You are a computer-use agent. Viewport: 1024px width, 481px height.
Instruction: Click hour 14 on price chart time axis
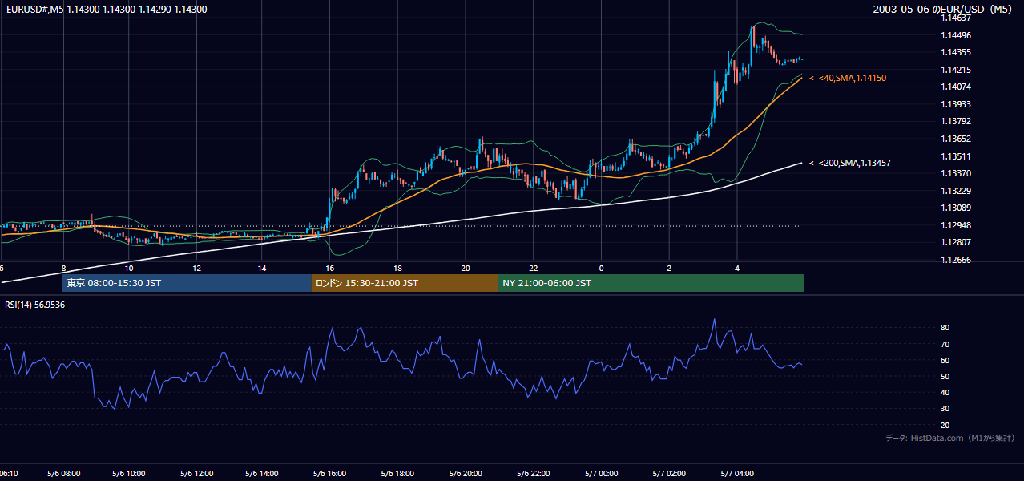pyautogui.click(x=262, y=268)
